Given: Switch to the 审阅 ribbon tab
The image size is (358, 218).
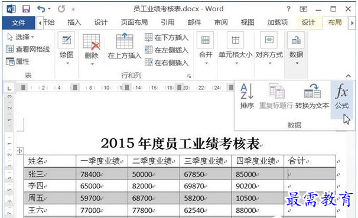Looking at the screenshot, I should [221, 22].
